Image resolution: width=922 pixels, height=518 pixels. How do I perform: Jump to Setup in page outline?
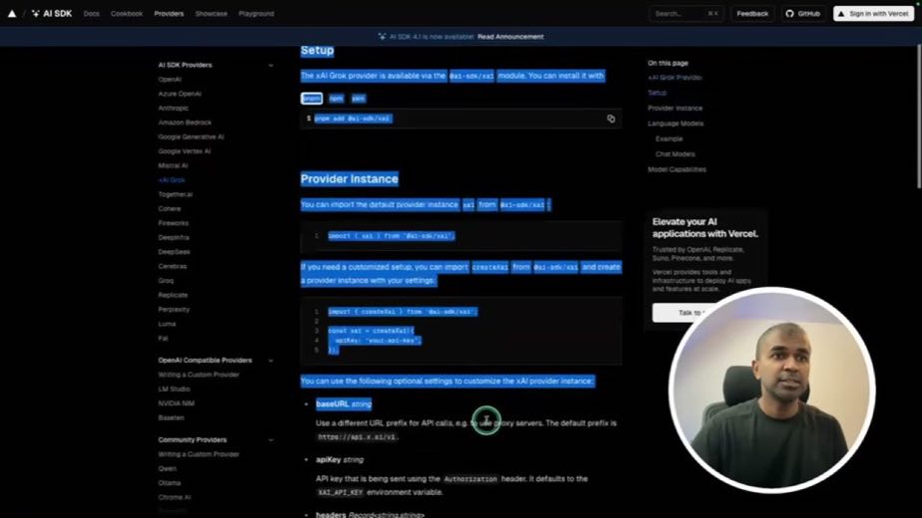click(x=657, y=93)
